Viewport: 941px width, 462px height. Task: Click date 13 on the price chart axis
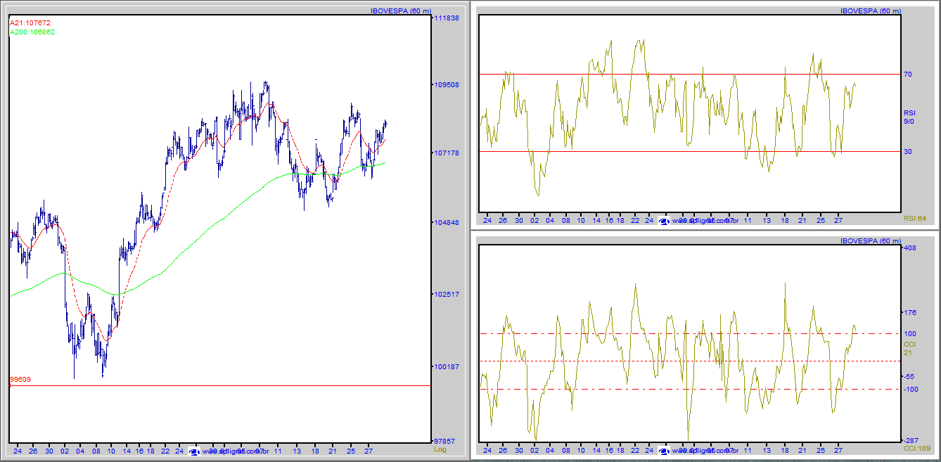[x=297, y=451]
